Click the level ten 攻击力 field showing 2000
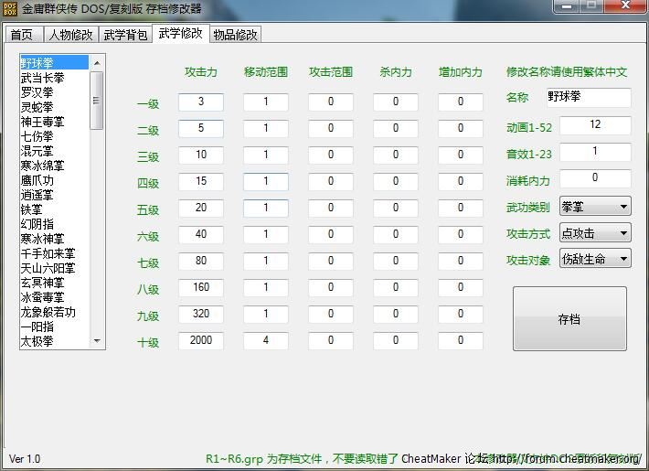The width and height of the screenshot is (649, 471). [200, 341]
